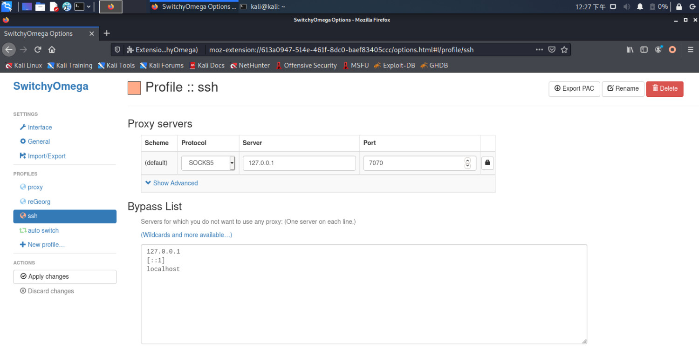Viewport: 699px width, 349px height.
Task: Go back to the previous page
Action: point(9,49)
